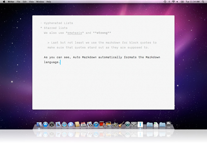
Task: Click the "Starred lists" line
Action: click(x=55, y=28)
